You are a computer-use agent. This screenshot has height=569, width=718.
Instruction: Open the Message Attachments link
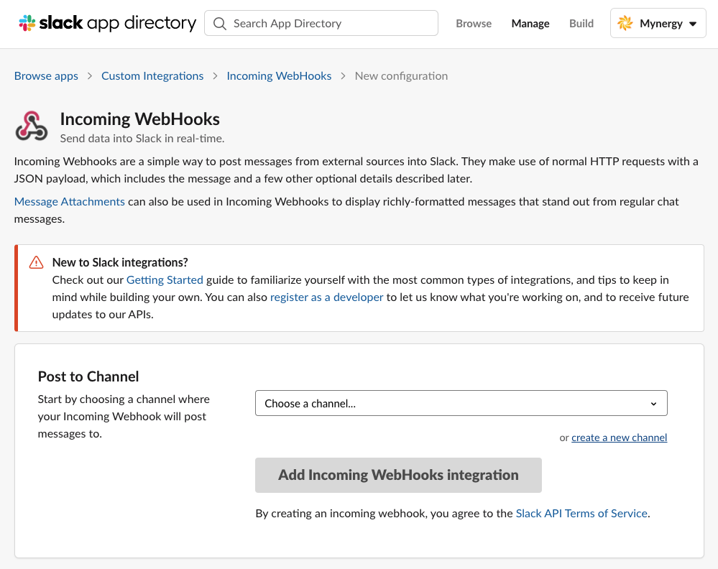tap(70, 201)
